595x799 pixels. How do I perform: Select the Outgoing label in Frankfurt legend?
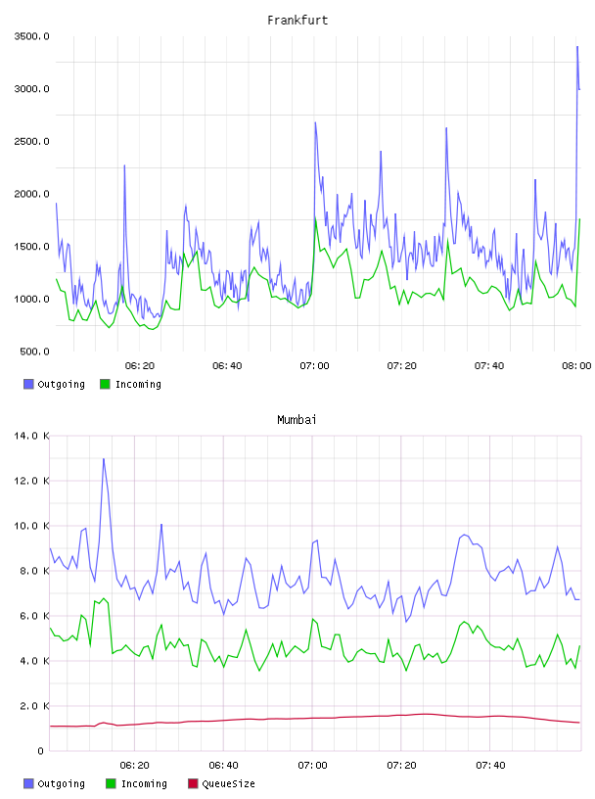pyautogui.click(x=61, y=385)
